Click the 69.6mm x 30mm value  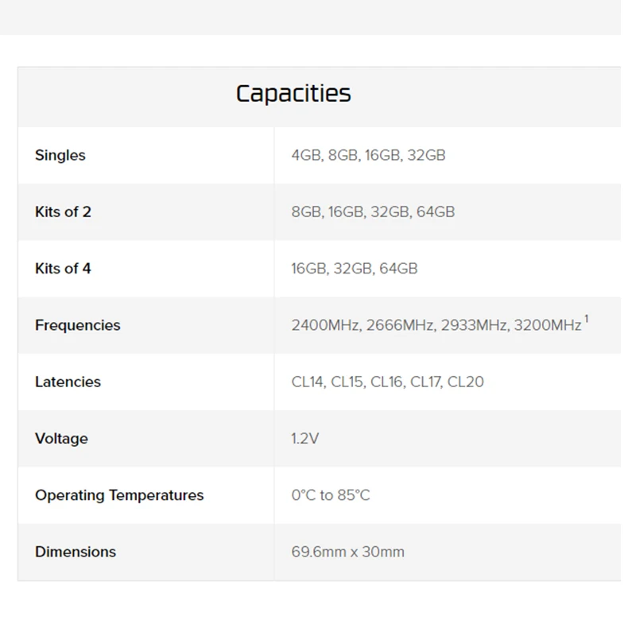coord(347,552)
